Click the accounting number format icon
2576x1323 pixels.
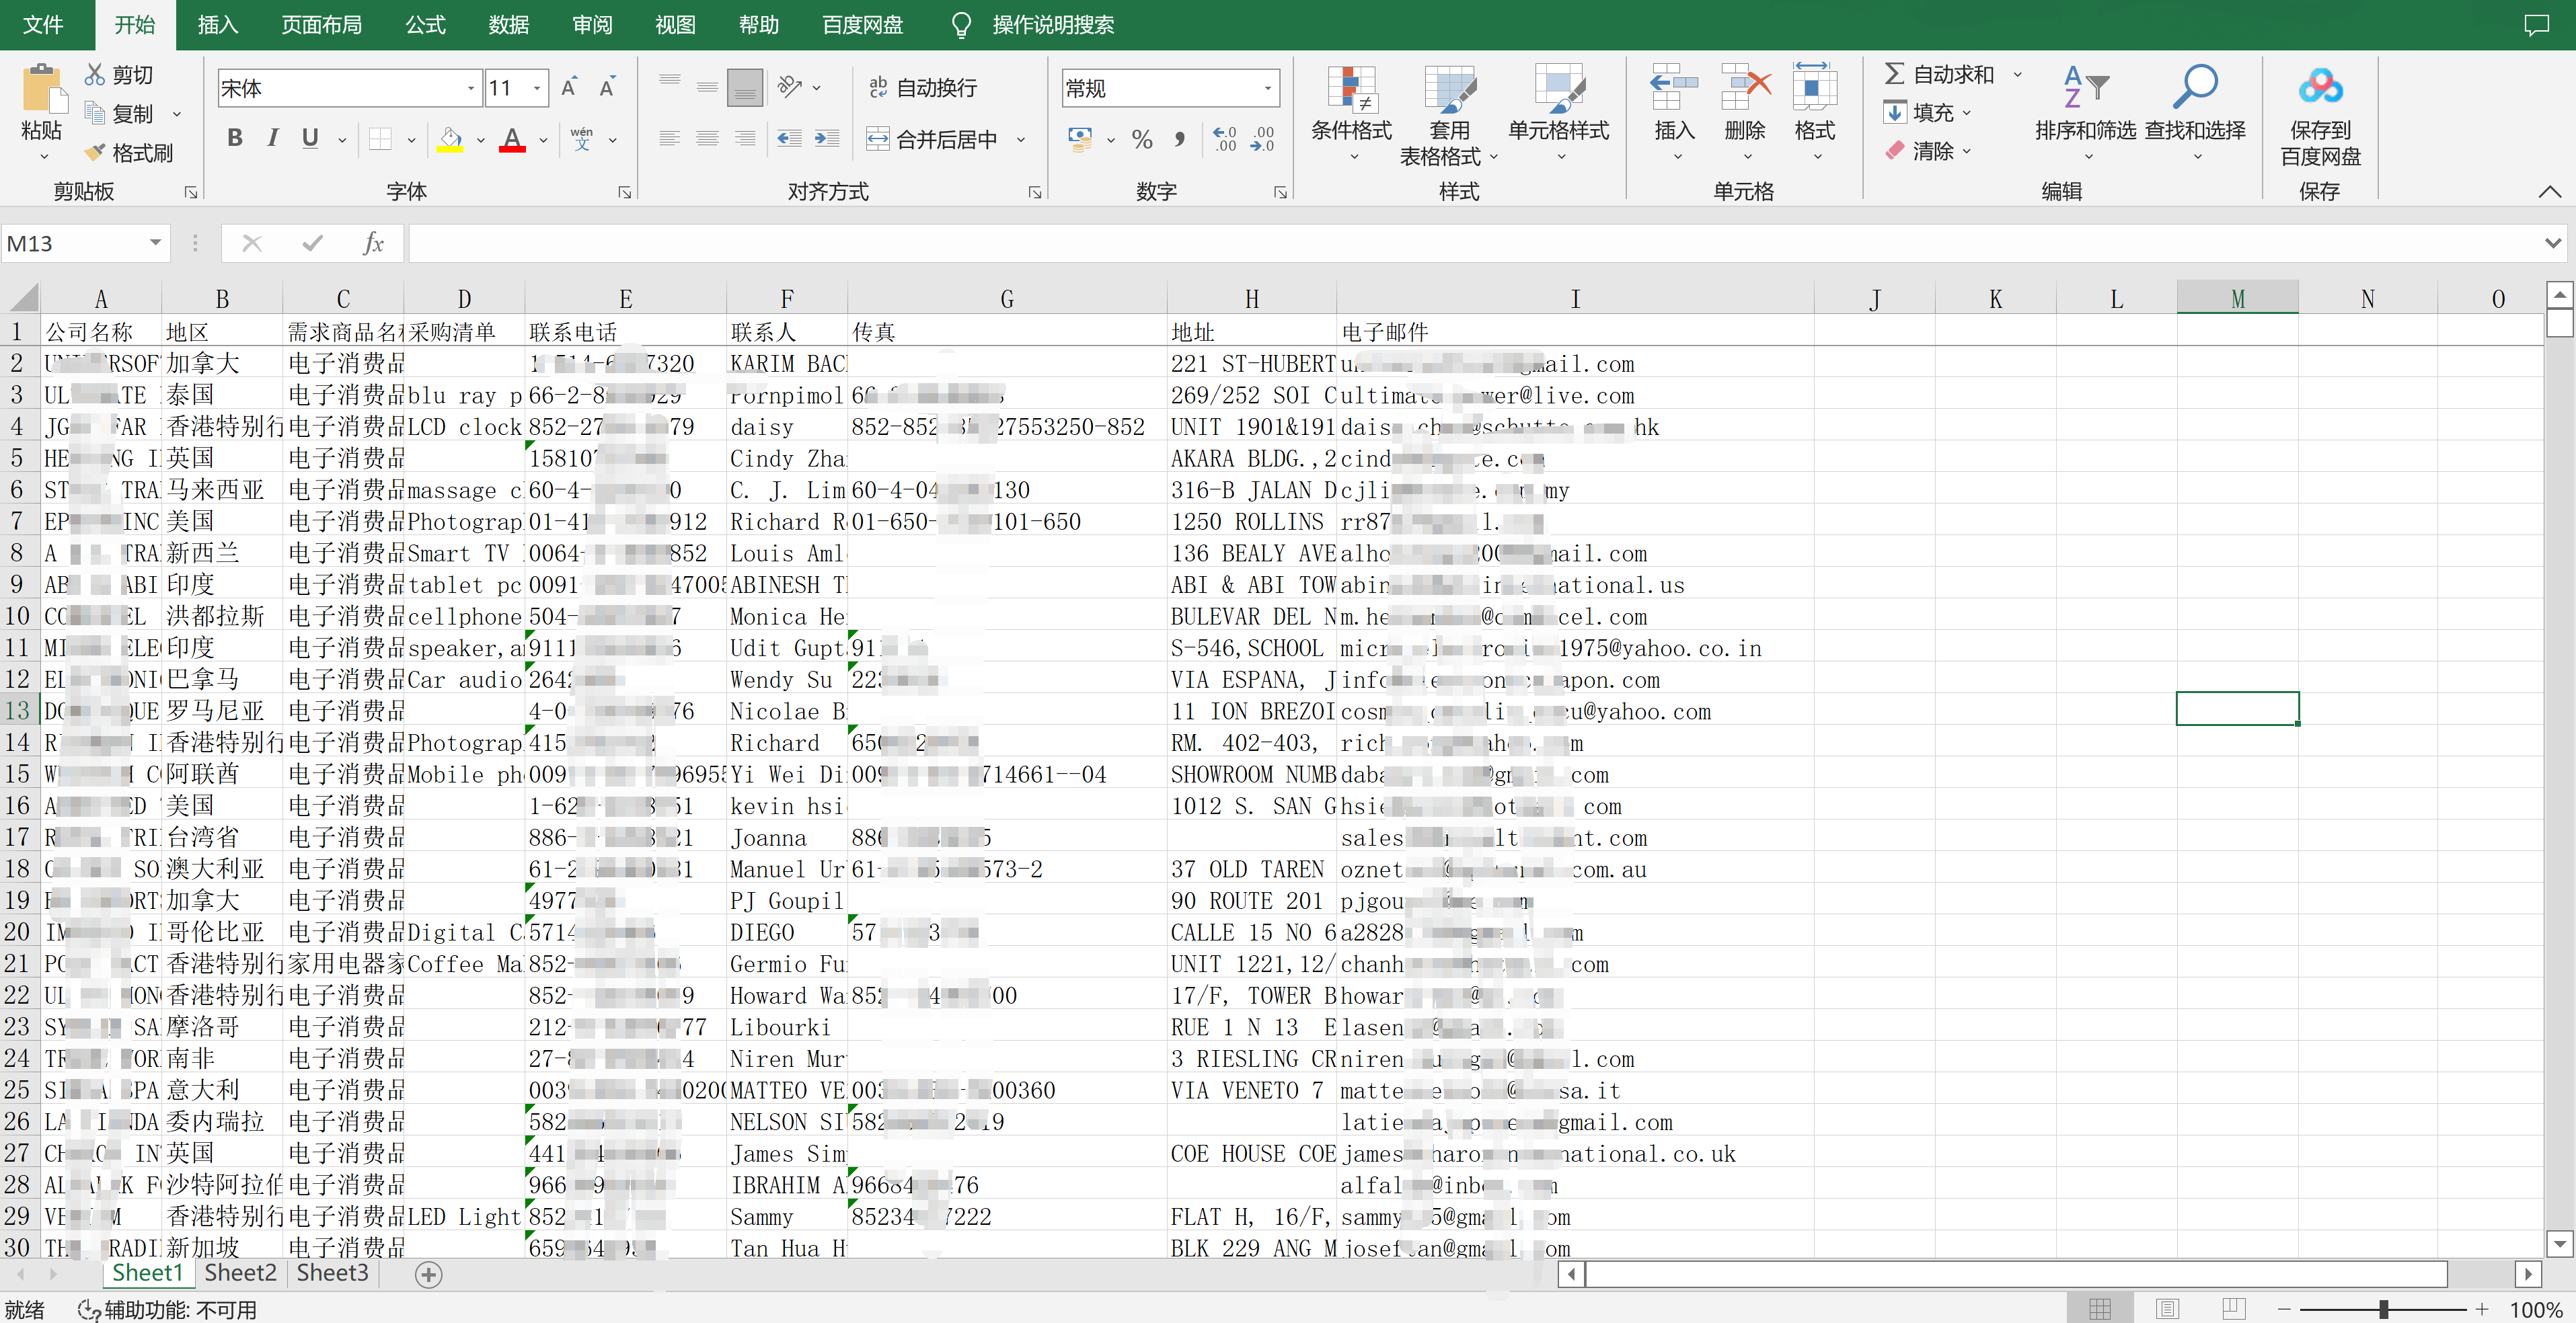tap(1080, 139)
